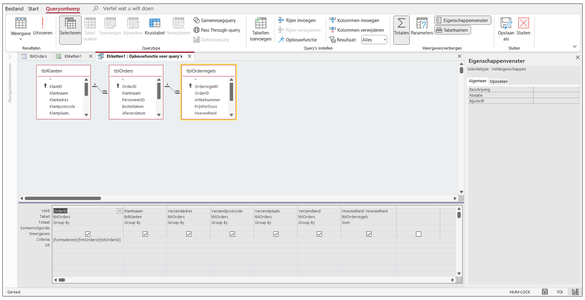Uncheck Weergeven for Verzendplaats column
This screenshot has height=300, width=585.
tap(276, 234)
